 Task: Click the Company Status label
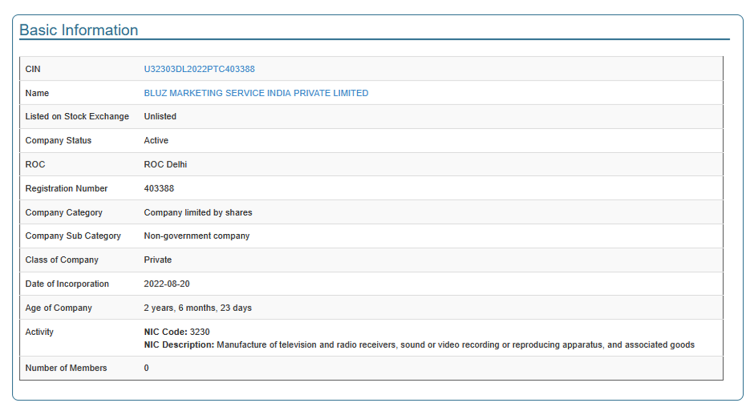click(x=58, y=140)
